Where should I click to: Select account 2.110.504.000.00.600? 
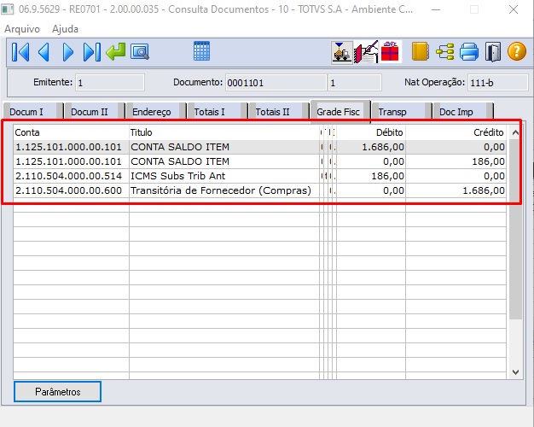point(69,190)
